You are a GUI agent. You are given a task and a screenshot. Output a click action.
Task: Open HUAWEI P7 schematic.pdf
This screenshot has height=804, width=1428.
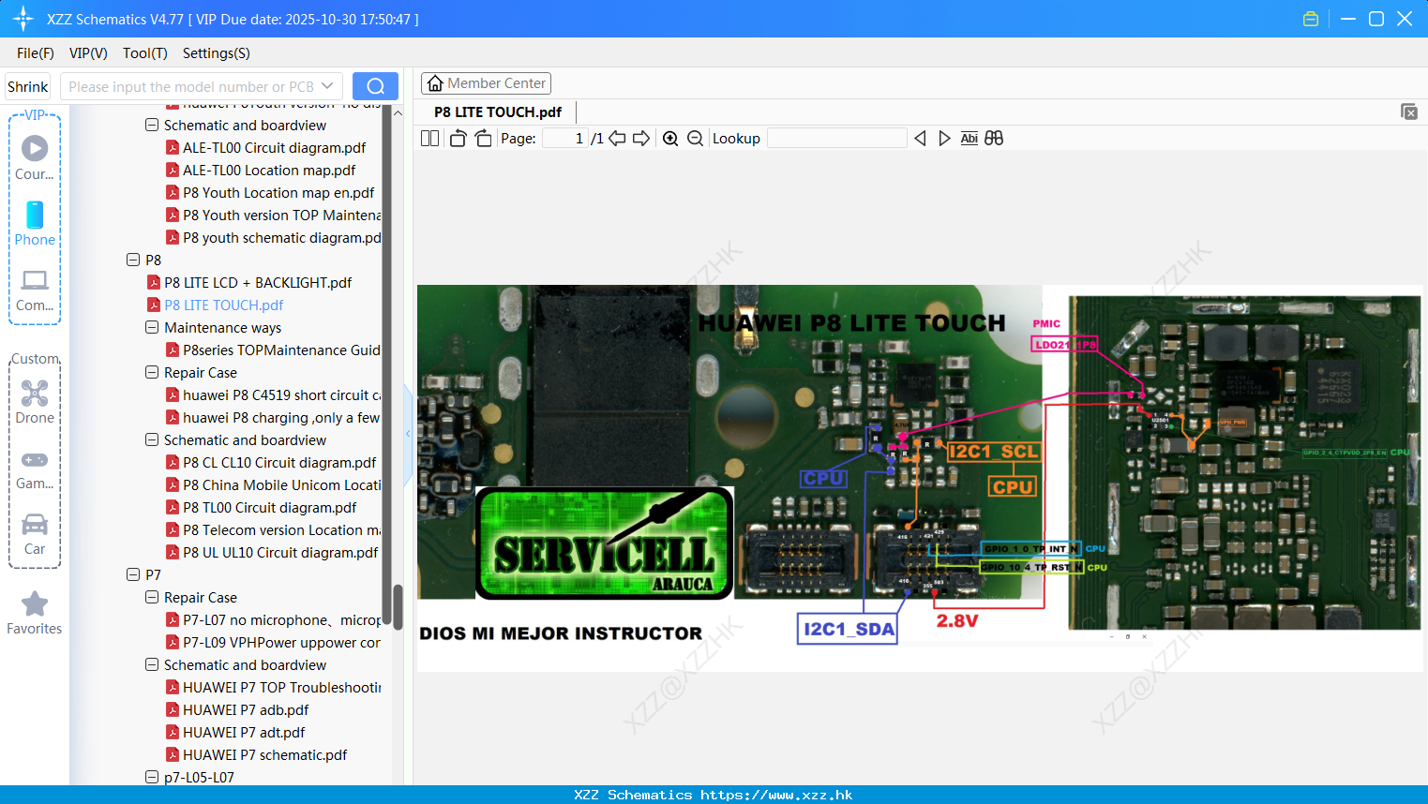click(x=264, y=754)
